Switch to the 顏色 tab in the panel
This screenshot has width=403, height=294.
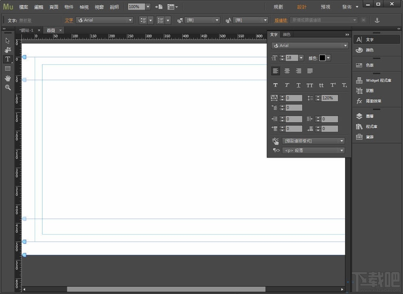[287, 34]
